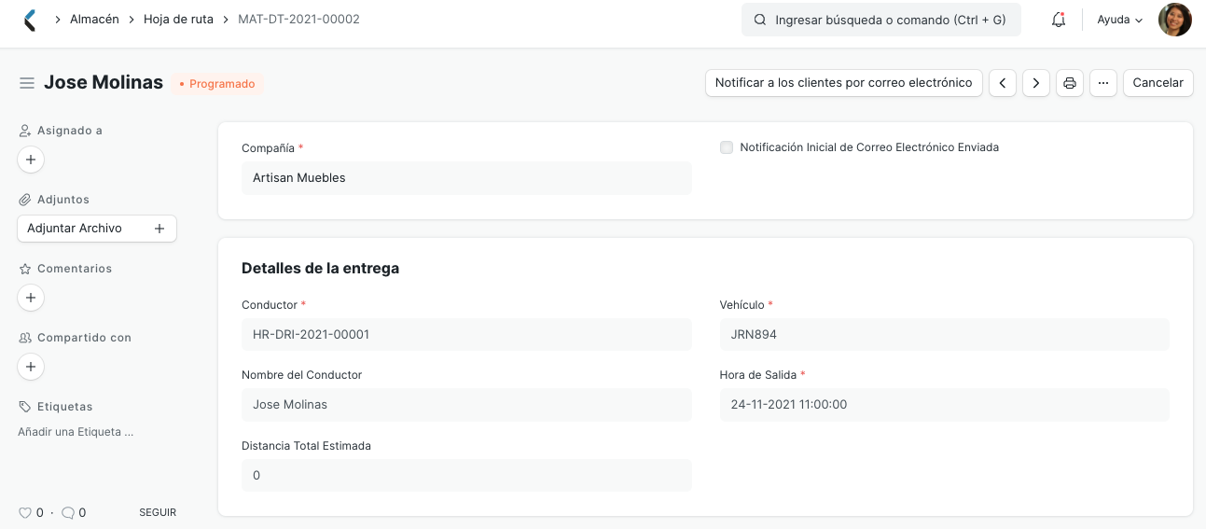Click the Compañía field Artisan Muebles
This screenshot has height=529, width=1206.
click(x=466, y=178)
